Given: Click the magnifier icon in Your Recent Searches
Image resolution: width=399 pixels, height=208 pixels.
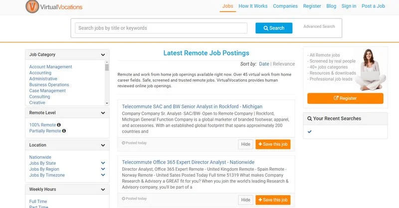Looking at the screenshot, I should pos(309,118).
